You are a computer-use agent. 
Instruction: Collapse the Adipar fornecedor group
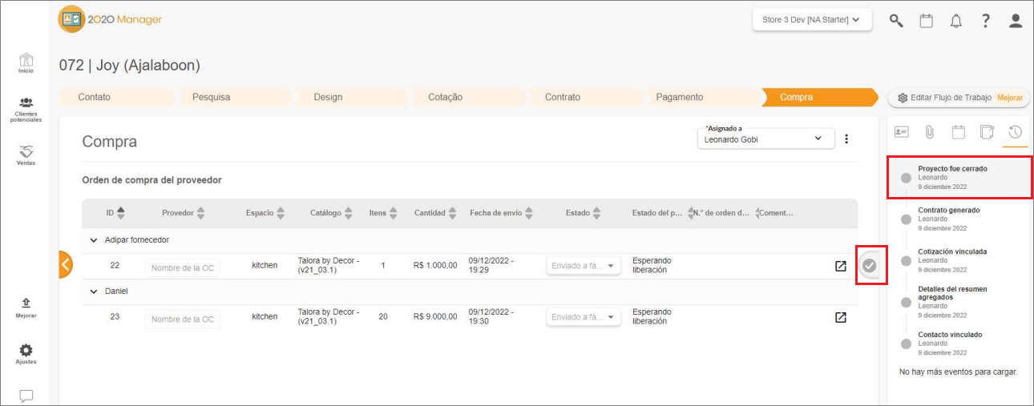[94, 240]
